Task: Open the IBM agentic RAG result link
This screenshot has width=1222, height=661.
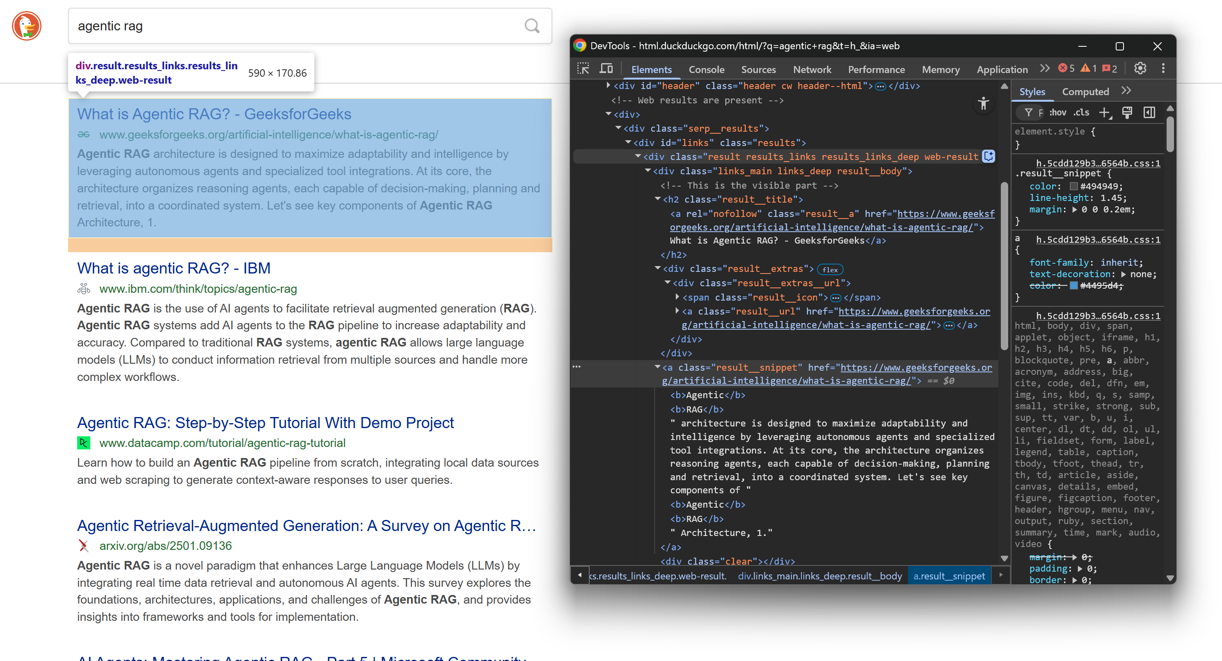Action: point(174,268)
